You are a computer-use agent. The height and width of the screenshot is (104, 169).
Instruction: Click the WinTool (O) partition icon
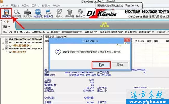pyautogui.click(x=10, y=52)
